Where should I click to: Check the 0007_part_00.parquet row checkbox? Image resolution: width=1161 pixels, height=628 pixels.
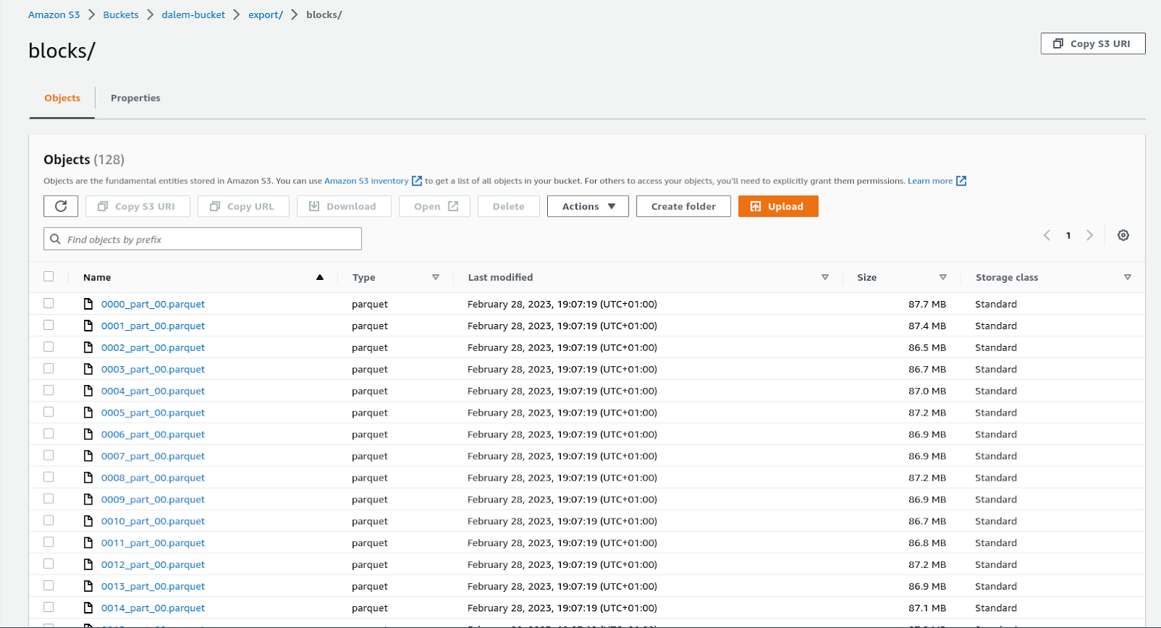click(49, 455)
